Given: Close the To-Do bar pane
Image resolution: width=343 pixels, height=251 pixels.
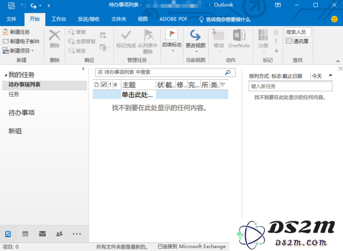Looking at the screenshot, I should click(x=340, y=68).
